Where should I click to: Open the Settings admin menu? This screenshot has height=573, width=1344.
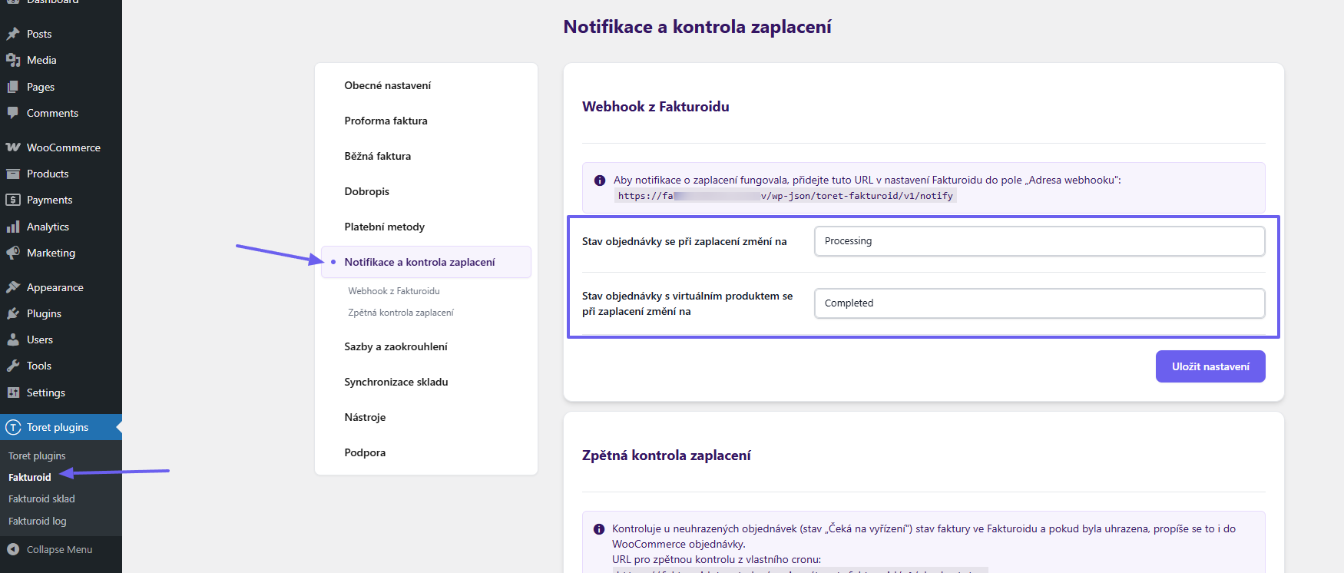pos(61,392)
